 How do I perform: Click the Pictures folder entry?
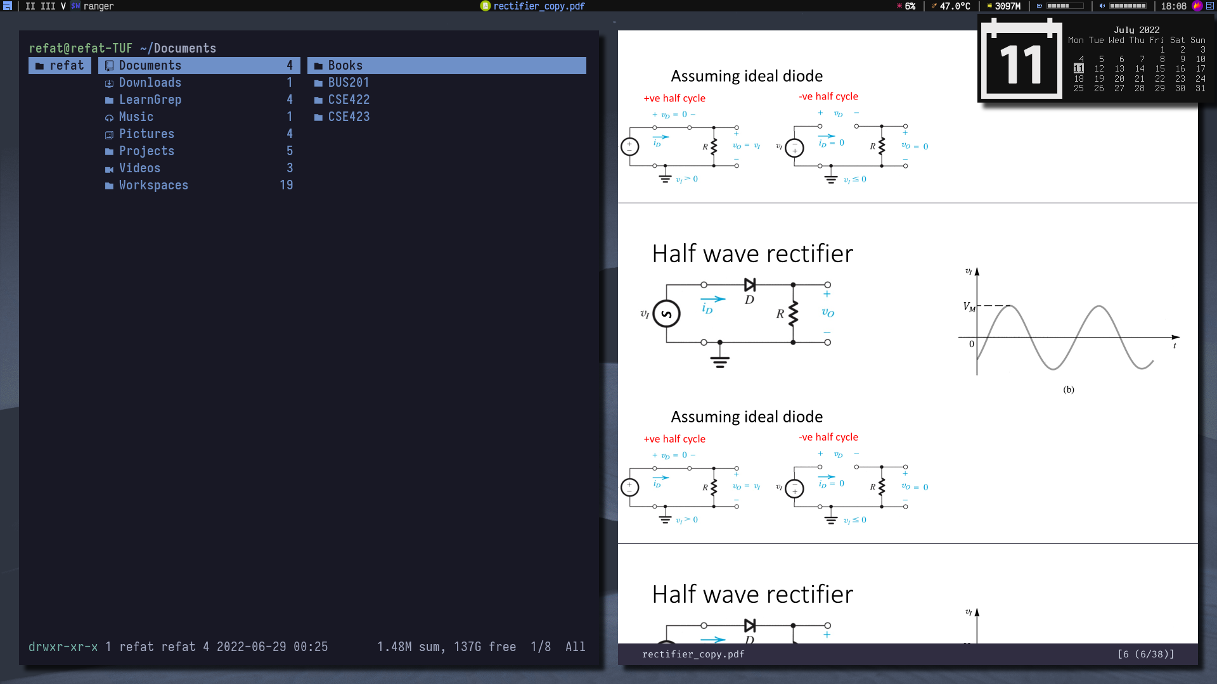point(146,134)
